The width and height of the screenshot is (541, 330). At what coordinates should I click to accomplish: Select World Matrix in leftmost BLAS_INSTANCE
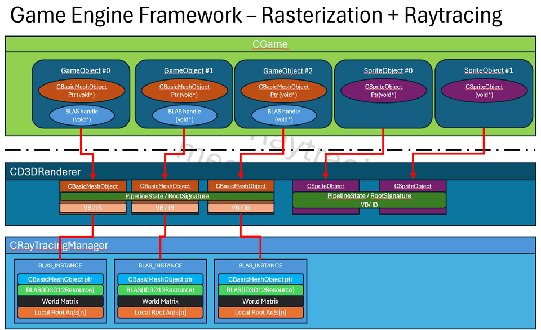60,301
